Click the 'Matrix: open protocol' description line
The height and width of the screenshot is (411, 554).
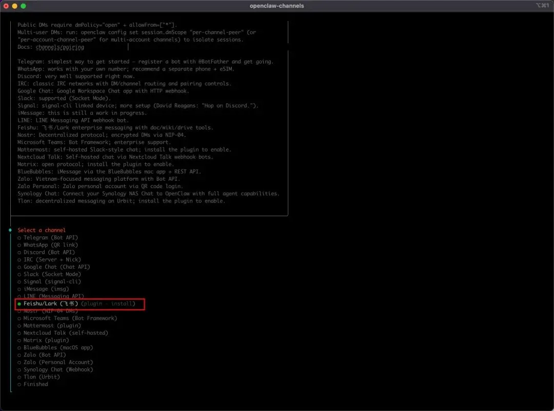coord(96,164)
